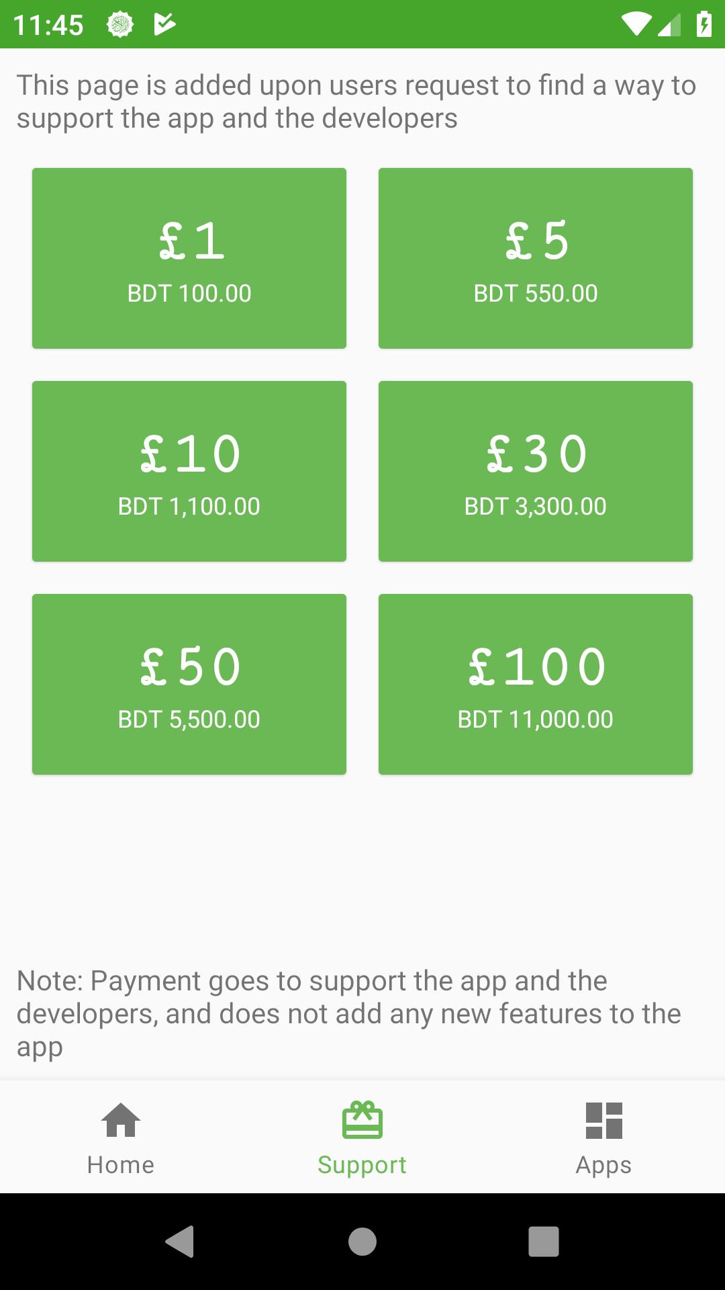Open the Apps grid icon
725x1290 pixels.
(604, 1121)
